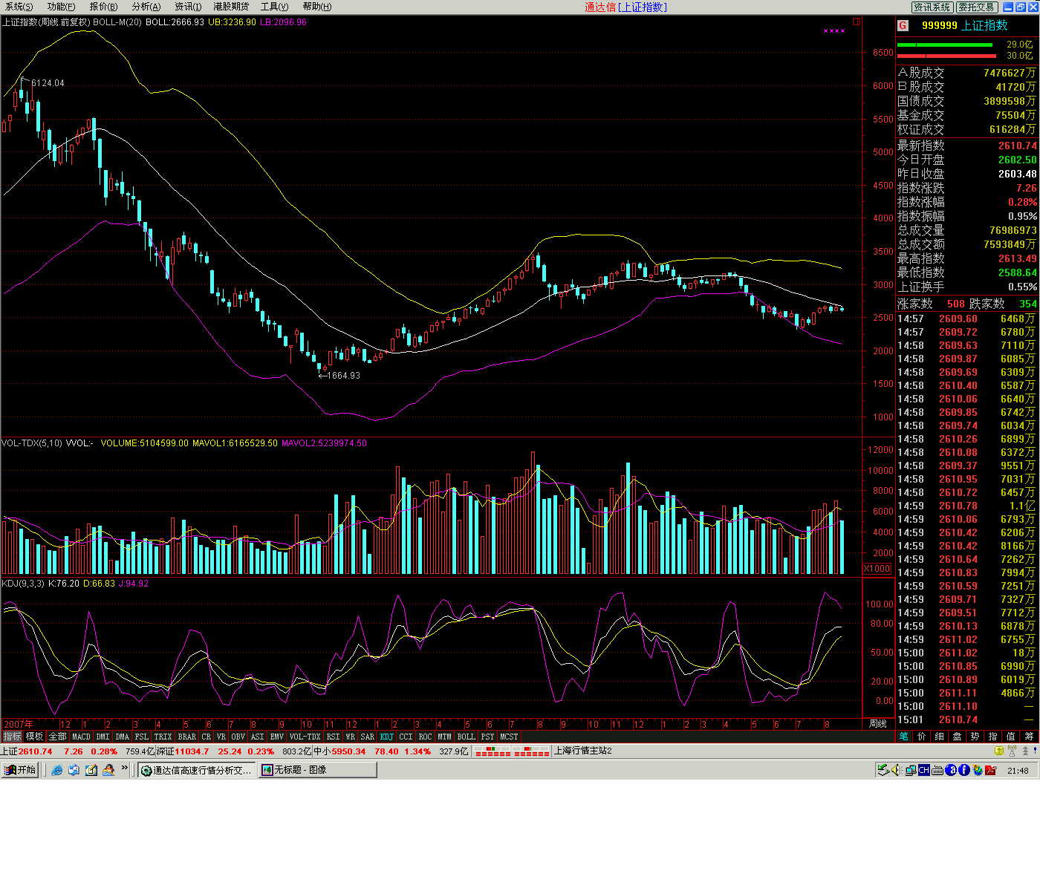Switch indicator to PSY
This screenshot has width=1040, height=891.
click(487, 737)
